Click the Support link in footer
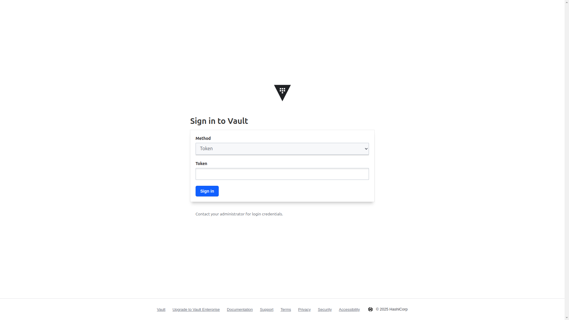This screenshot has height=320, width=569. 266,309
